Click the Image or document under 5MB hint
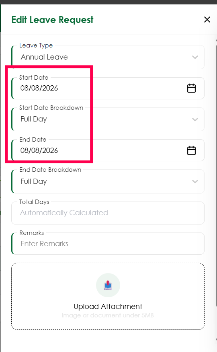Image resolution: width=217 pixels, height=352 pixels. 108,315
